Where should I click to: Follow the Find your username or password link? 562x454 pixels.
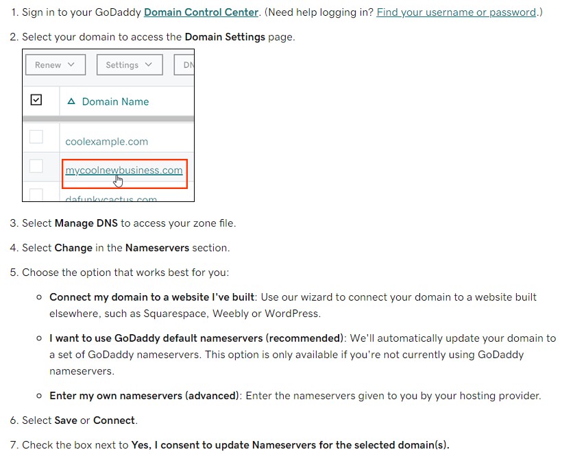click(456, 12)
